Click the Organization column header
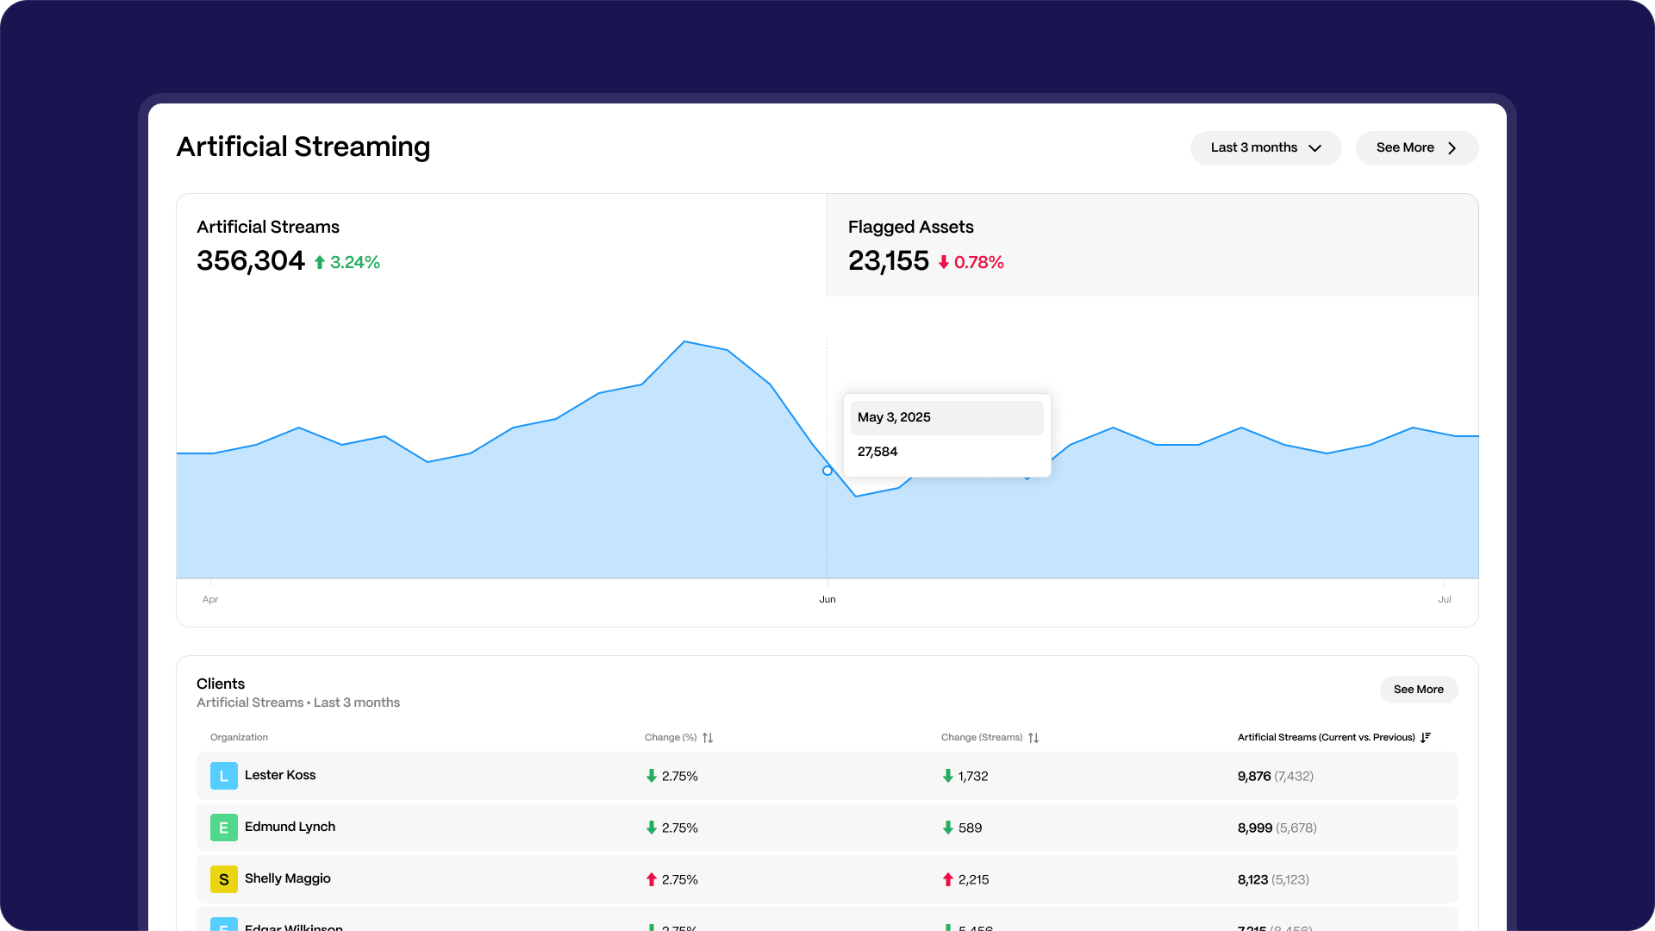 239,737
